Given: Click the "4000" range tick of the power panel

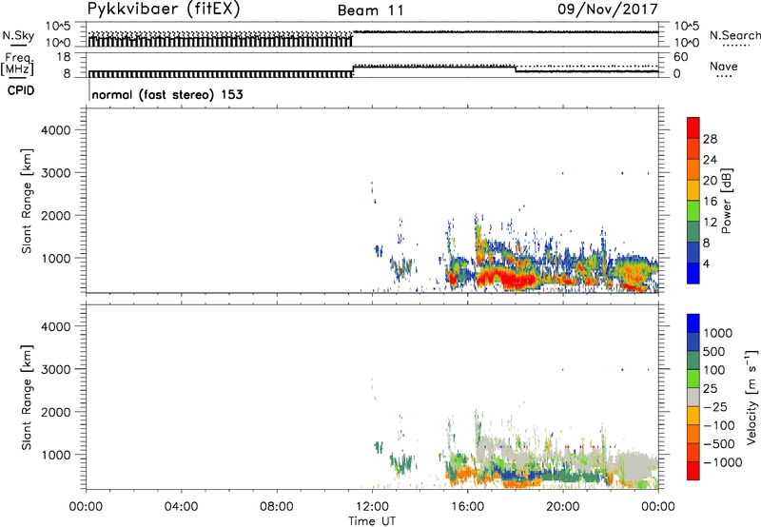Looking at the screenshot, I should pos(55,130).
